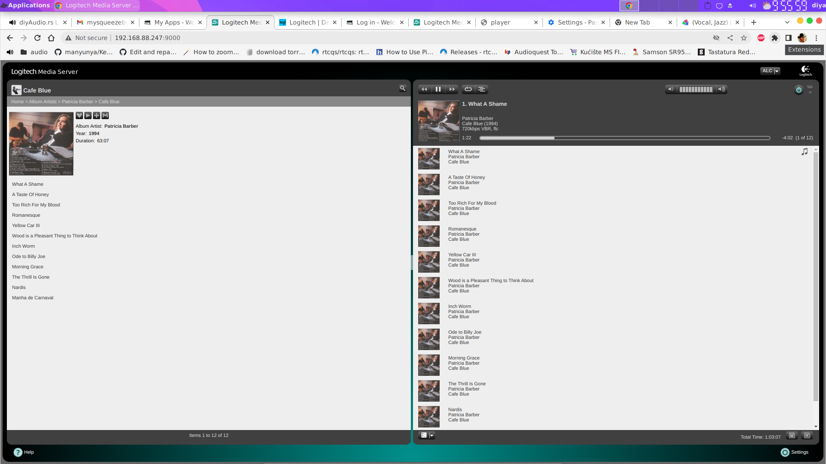Viewport: 826px width, 464px height.
Task: Open the Applications menu in the top panel
Action: tap(26, 5)
